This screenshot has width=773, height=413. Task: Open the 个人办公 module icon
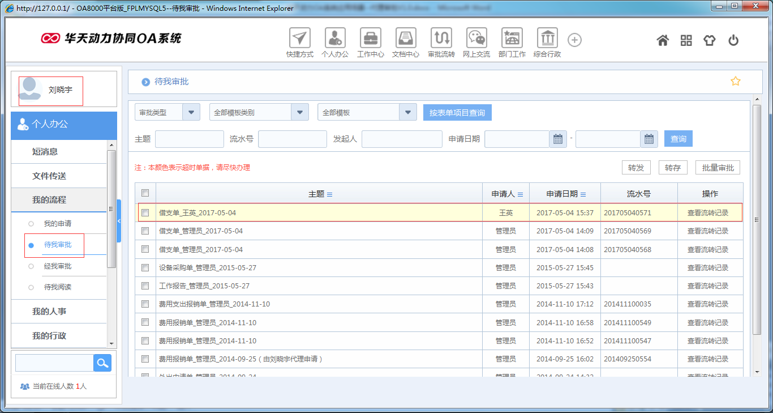click(335, 39)
